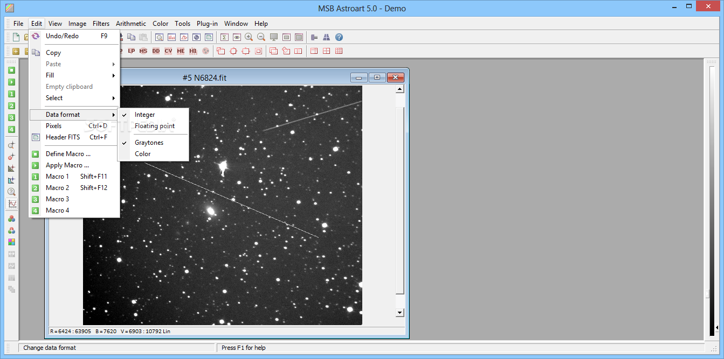Viewport: 724px width, 359px height.
Task: Open the Tools menu
Action: [182, 24]
